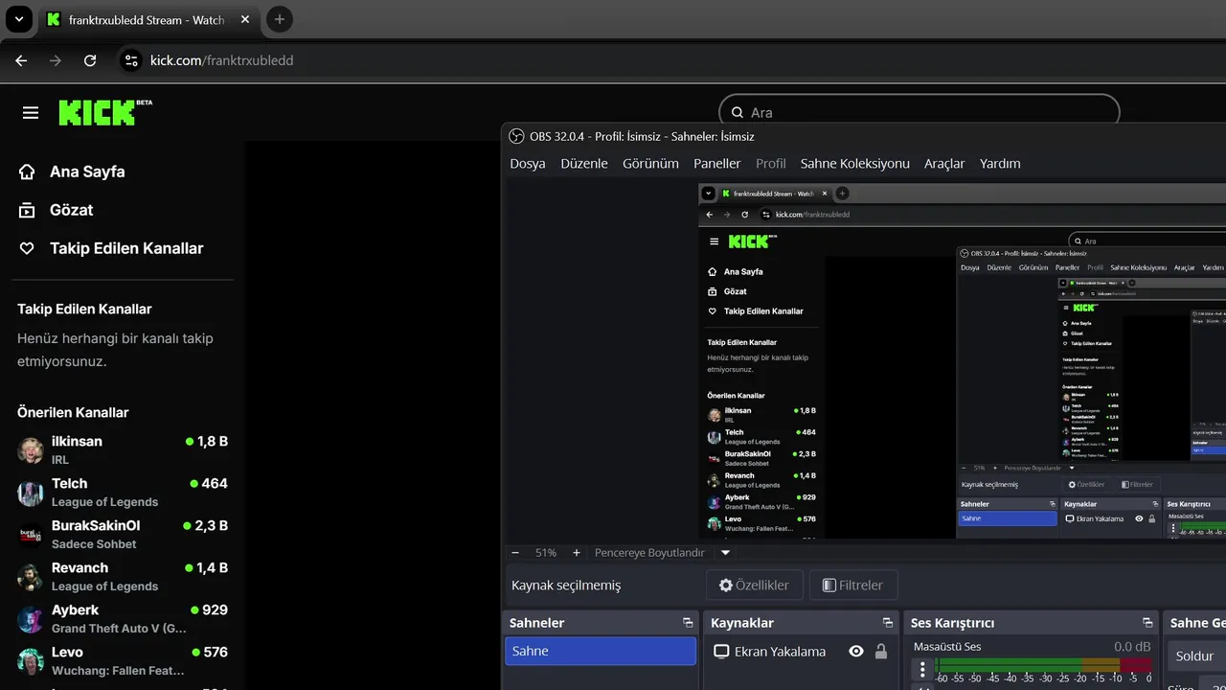The width and height of the screenshot is (1226, 690).
Task: Click the Gözat browse icon
Action: click(27, 210)
